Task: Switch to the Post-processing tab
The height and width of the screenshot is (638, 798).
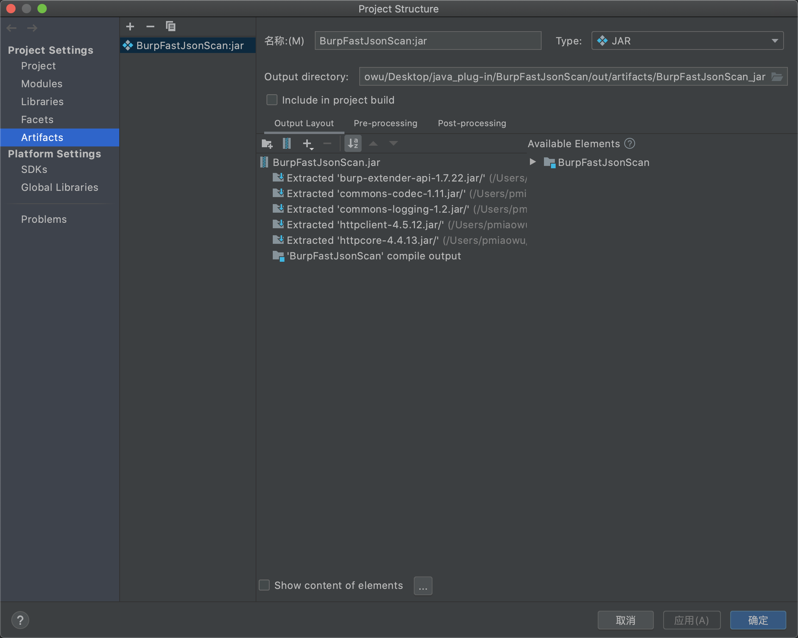Action: pyautogui.click(x=472, y=123)
